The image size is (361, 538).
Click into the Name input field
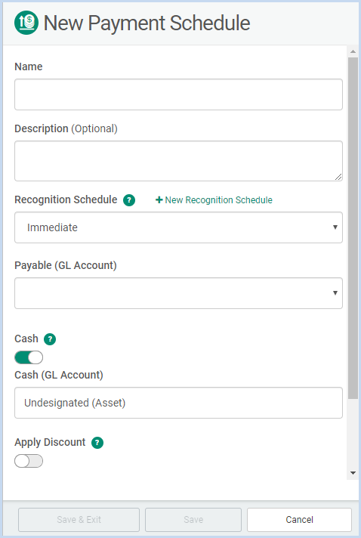178,94
